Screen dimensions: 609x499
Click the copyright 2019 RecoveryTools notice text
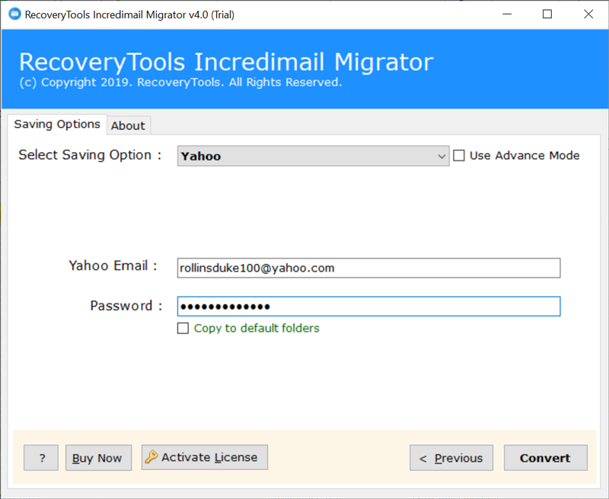(x=180, y=82)
